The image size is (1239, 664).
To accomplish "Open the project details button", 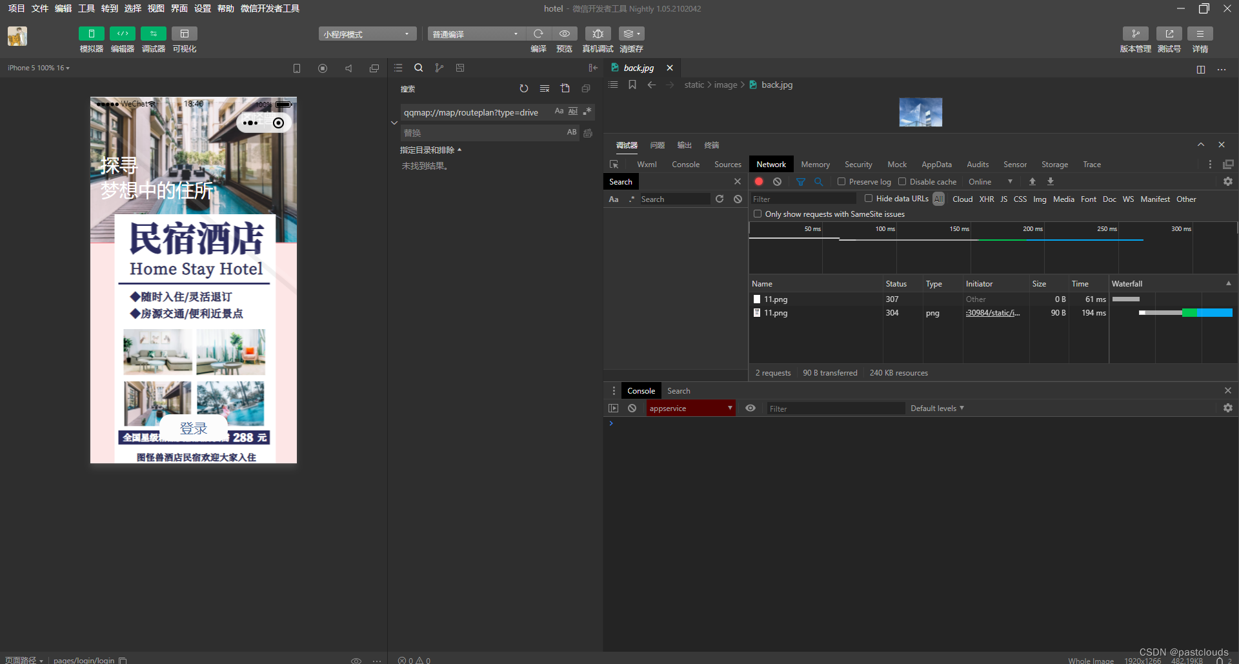I will (x=1200, y=34).
